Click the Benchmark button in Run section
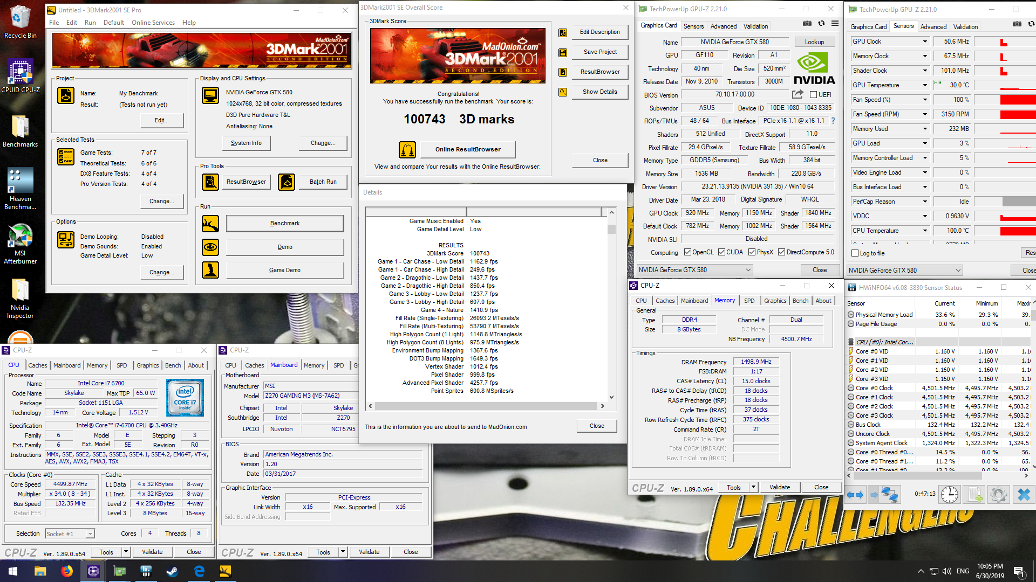This screenshot has width=1036, height=582. (x=285, y=224)
